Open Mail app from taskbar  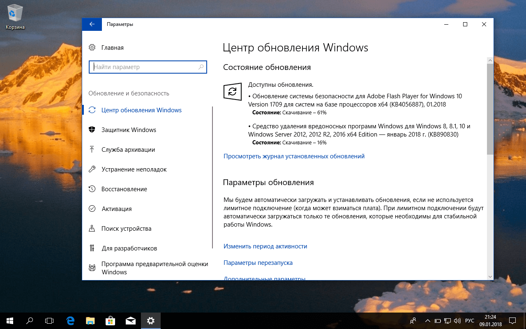pos(131,320)
